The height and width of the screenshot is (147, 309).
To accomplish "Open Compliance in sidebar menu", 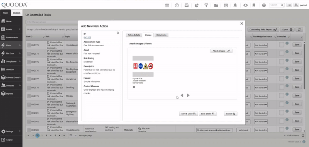I will coord(11,61).
